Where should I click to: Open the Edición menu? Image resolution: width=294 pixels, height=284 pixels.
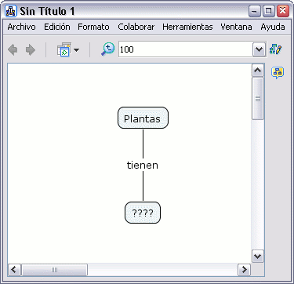(x=57, y=27)
